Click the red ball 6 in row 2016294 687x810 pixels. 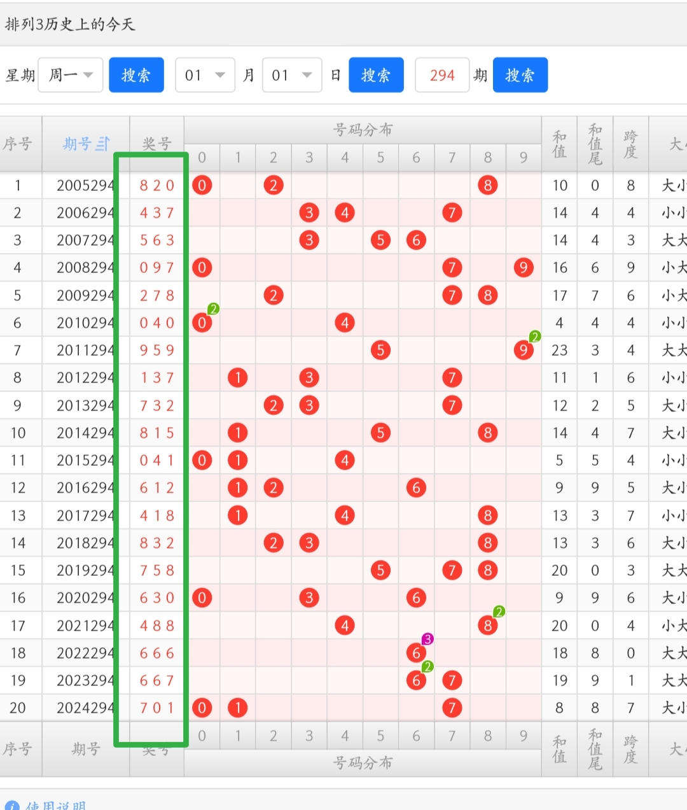pyautogui.click(x=416, y=487)
